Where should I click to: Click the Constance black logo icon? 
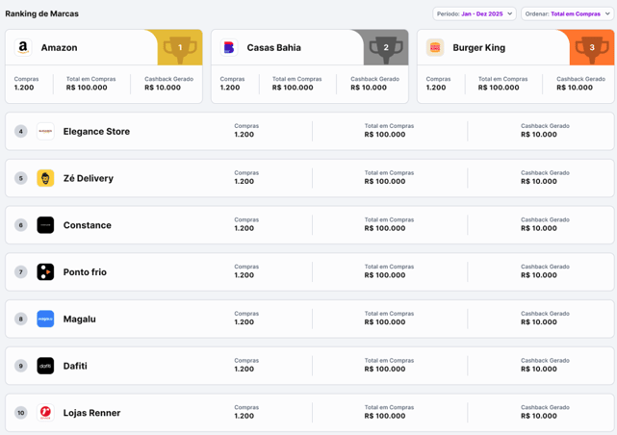45,225
